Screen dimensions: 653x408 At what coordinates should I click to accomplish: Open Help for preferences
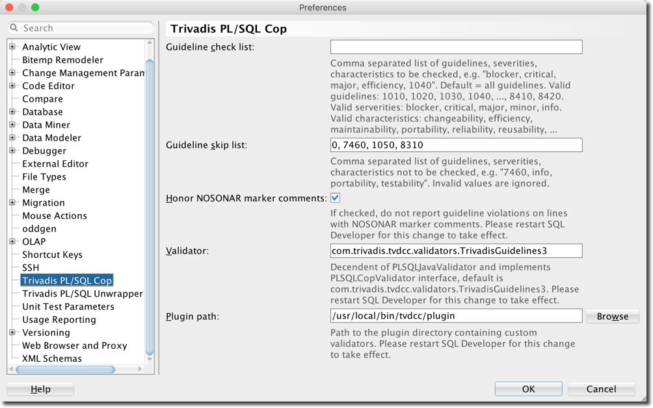click(x=40, y=389)
